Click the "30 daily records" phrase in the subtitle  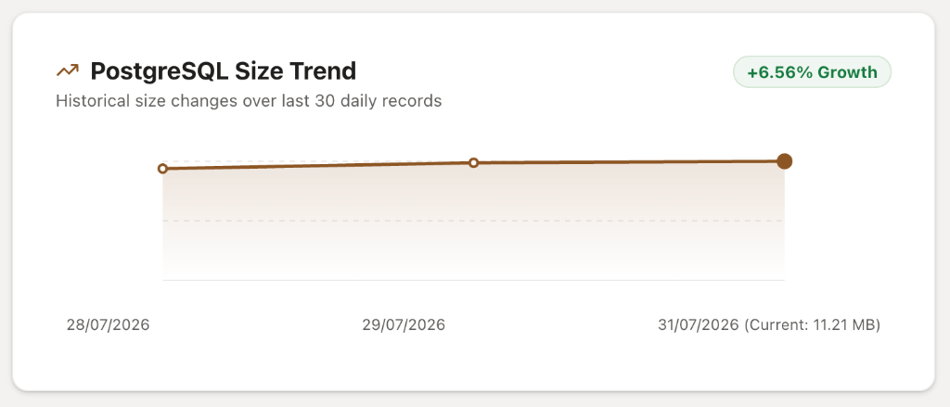click(379, 101)
